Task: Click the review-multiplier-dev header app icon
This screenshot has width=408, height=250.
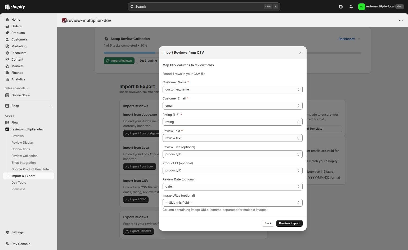Action: (64, 20)
